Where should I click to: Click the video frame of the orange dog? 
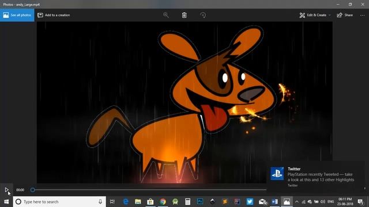coord(184,102)
